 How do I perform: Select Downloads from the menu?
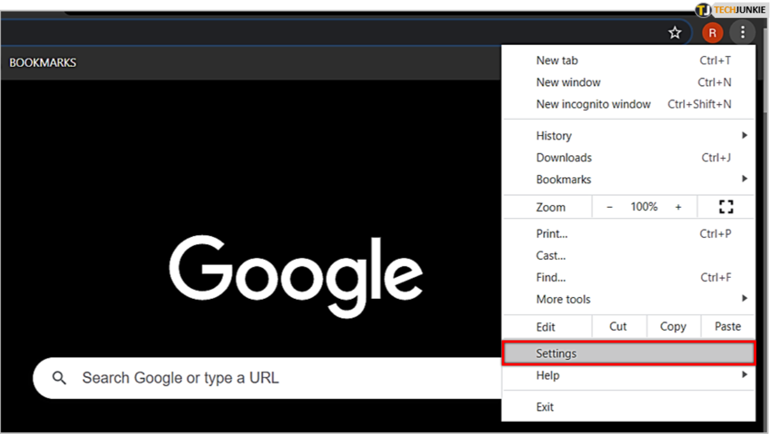click(564, 157)
